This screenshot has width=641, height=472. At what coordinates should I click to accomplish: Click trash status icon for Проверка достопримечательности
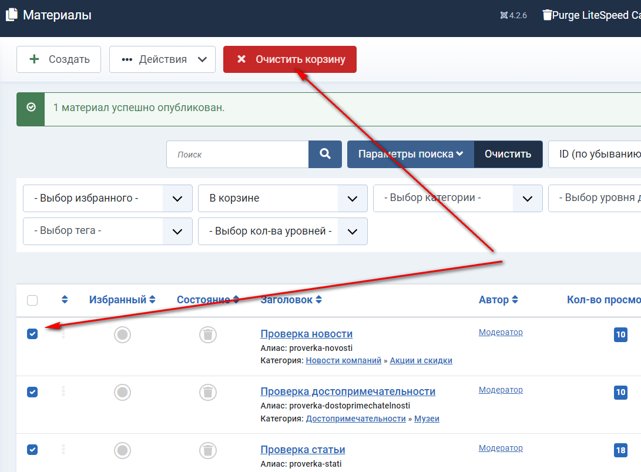(207, 392)
